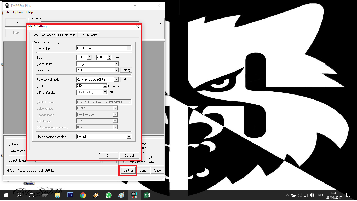Open Excel from taskbar
Viewport: 357px width, 201px height.
click(147, 195)
